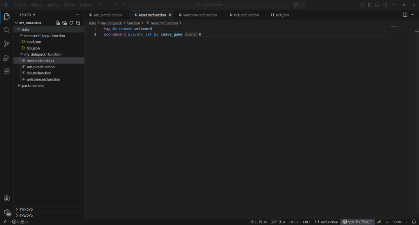Click New Folder icon in explorer header
Viewport: 419px width, 225px height.
(x=65, y=23)
